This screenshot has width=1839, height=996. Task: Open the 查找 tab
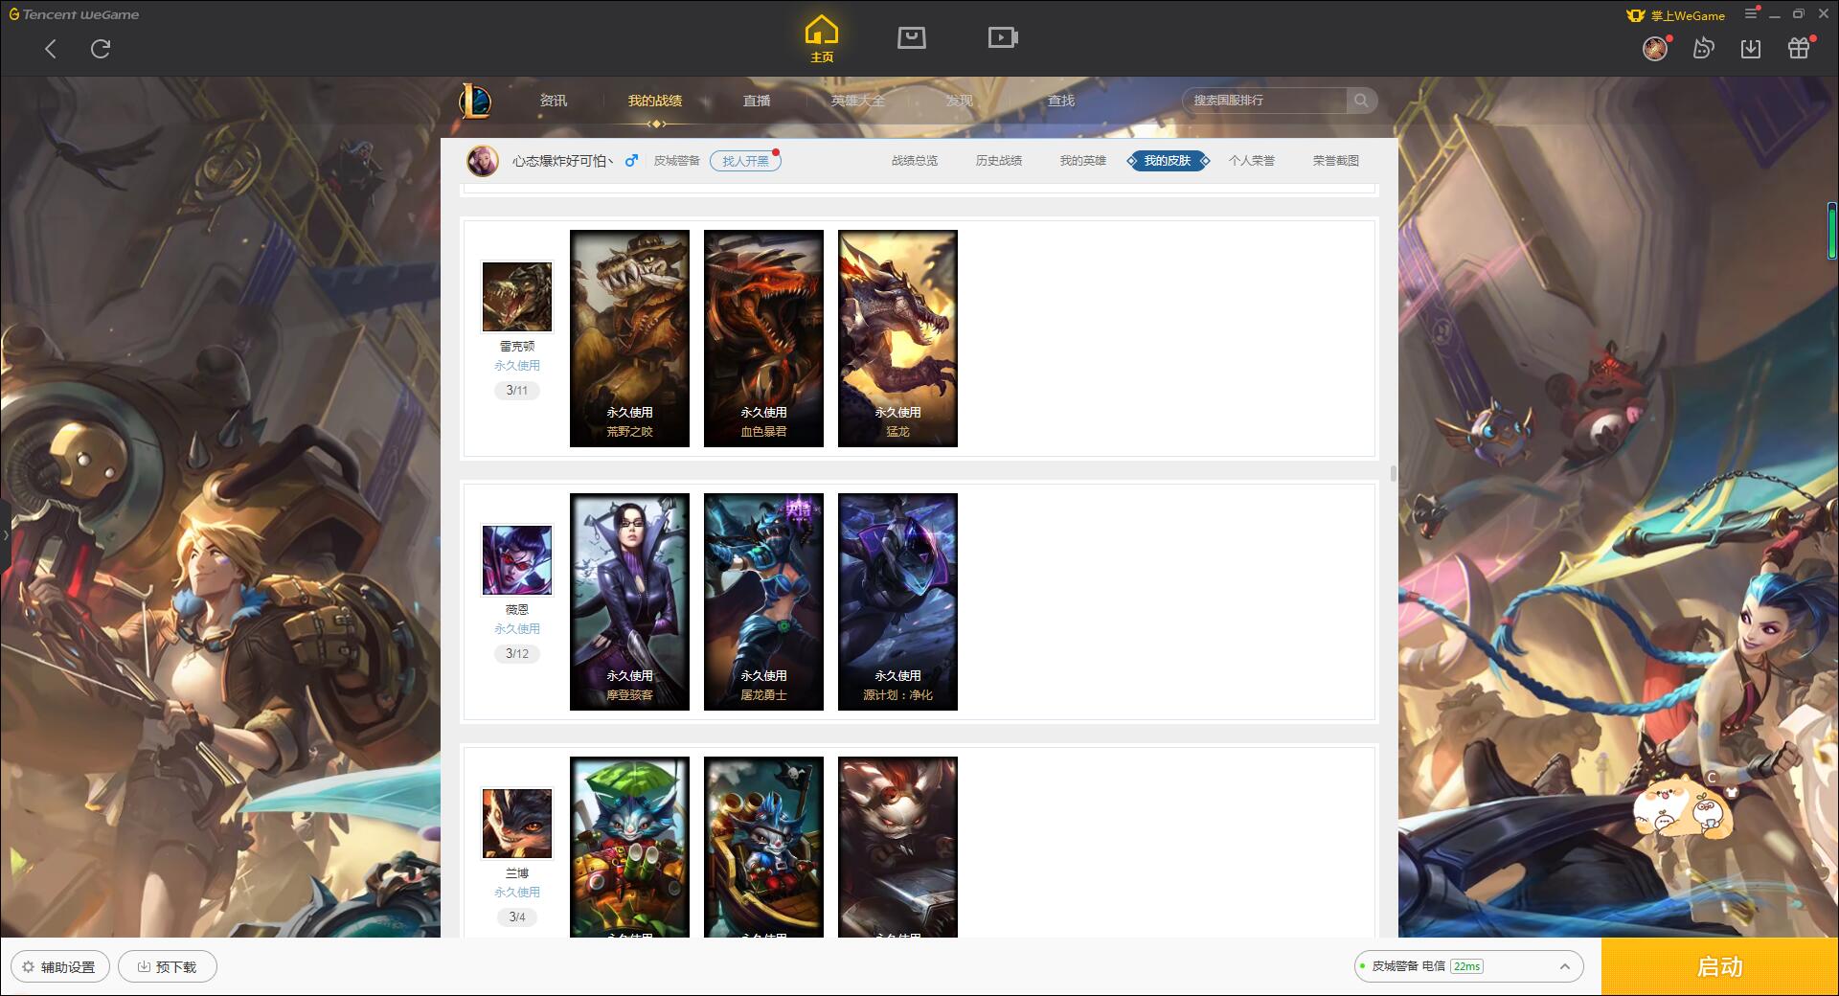pyautogui.click(x=1061, y=101)
